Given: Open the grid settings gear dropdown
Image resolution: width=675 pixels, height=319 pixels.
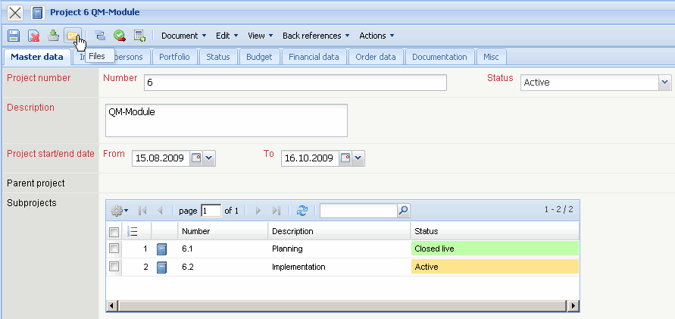Looking at the screenshot, I should (120, 211).
